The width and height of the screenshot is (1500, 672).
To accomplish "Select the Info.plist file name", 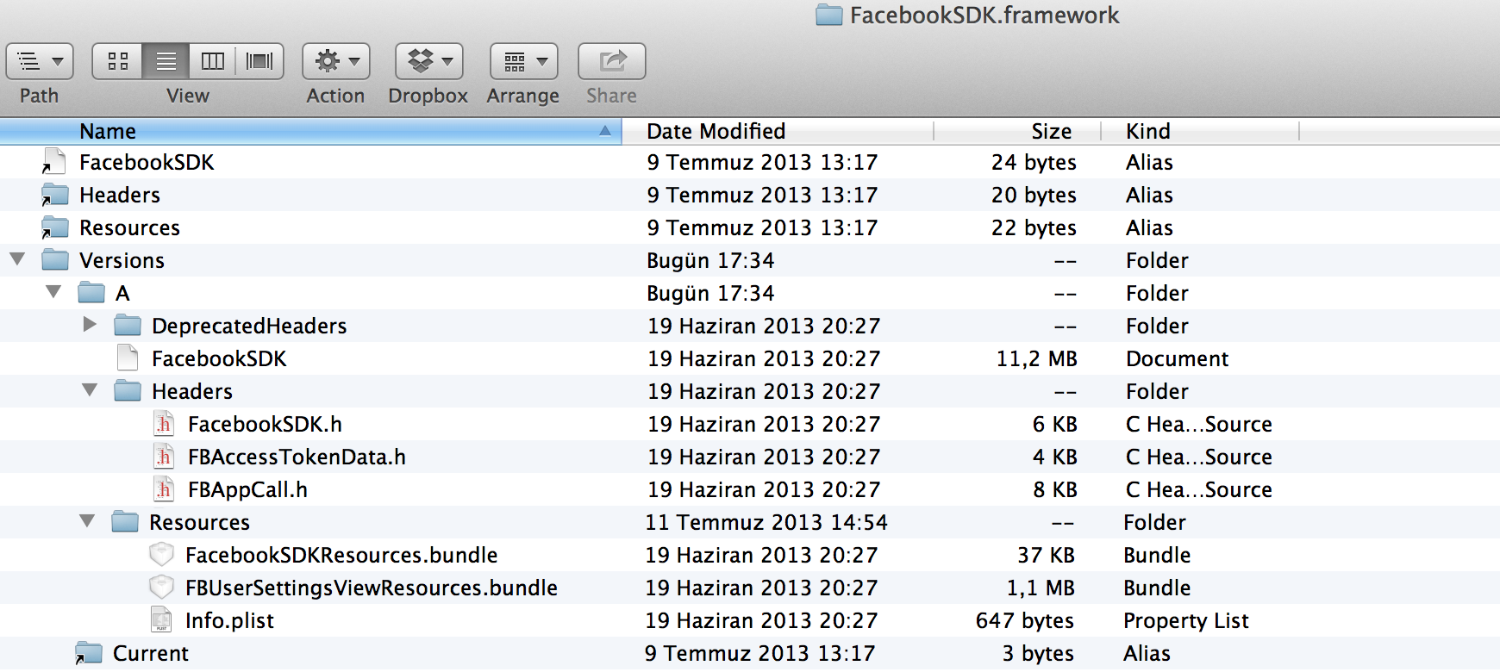I will [x=229, y=620].
